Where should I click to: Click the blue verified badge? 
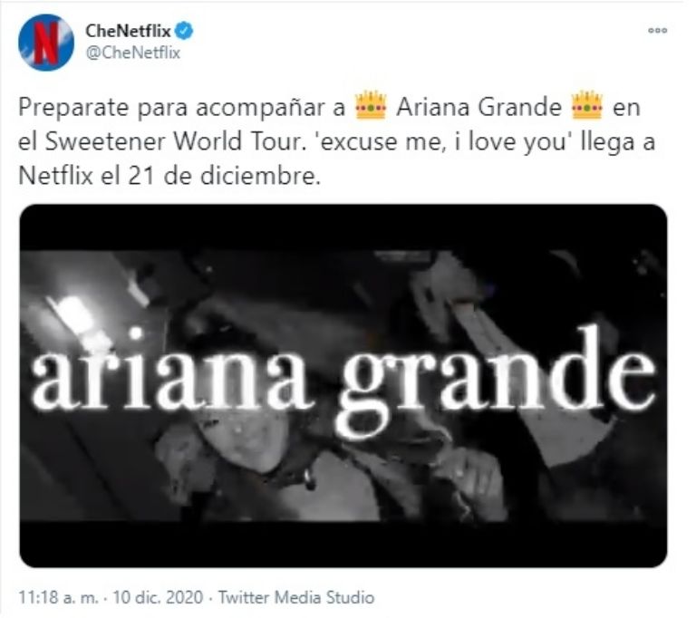184,31
